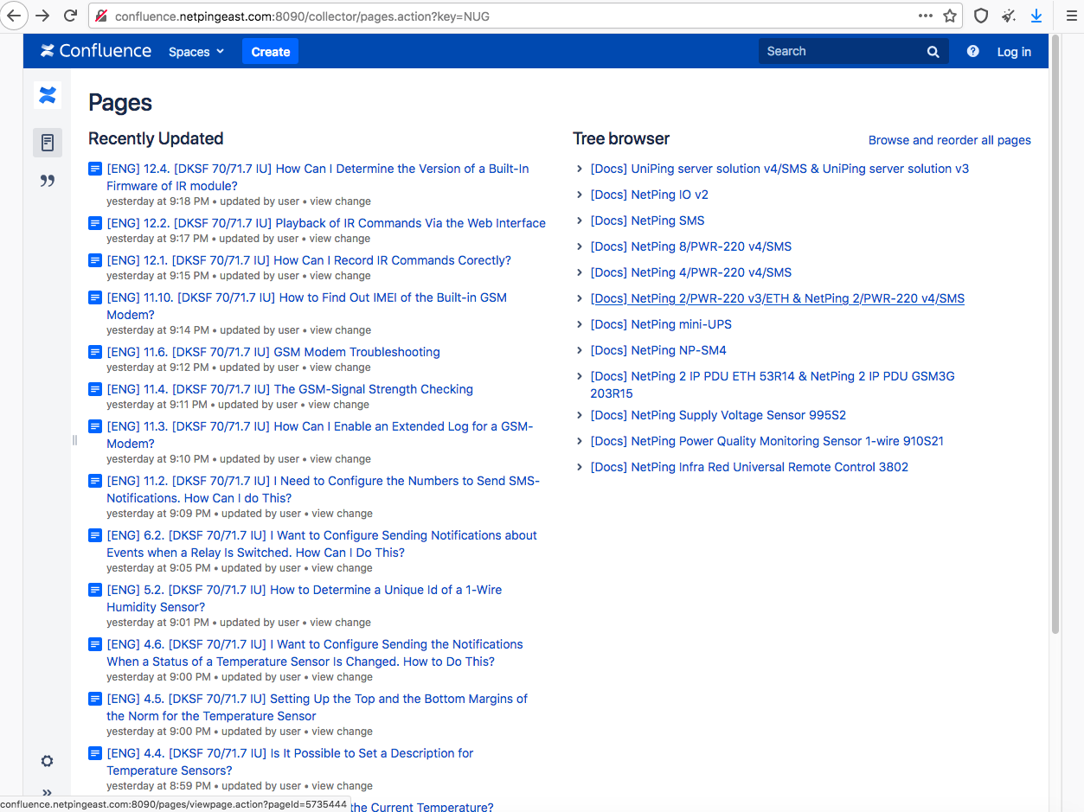Expand the NetPing 4/PWR-220 v4/SMS node
This screenshot has width=1084, height=812.
coord(580,273)
